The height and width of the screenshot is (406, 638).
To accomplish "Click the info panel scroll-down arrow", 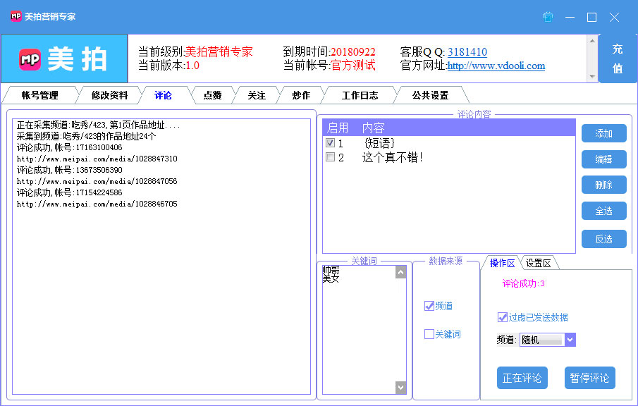I will point(592,77).
